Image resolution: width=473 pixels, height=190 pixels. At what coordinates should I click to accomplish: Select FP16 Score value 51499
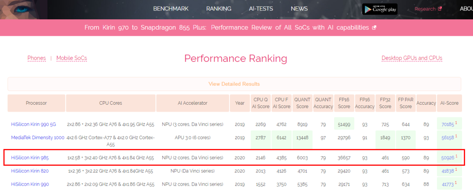pos(344,124)
